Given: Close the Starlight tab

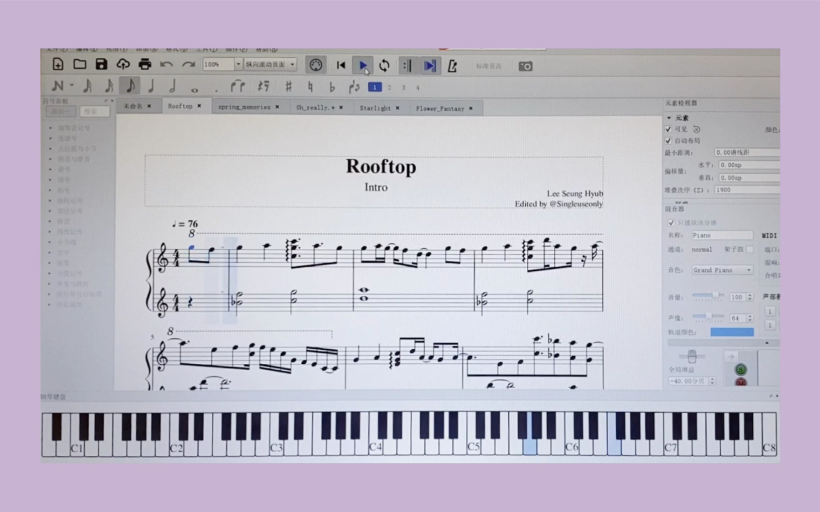Looking at the screenshot, I should 398,108.
